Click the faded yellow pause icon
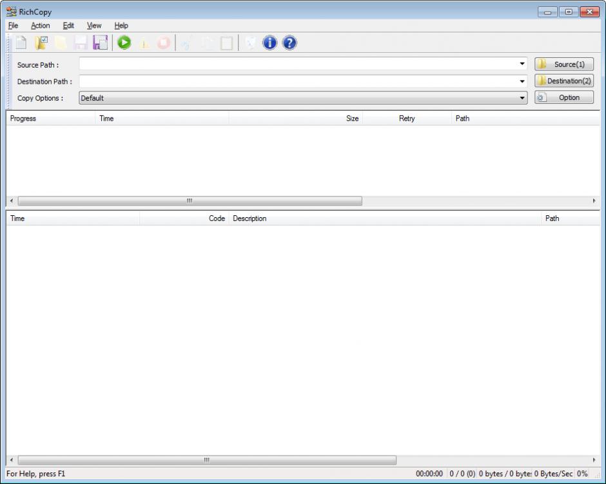 144,43
